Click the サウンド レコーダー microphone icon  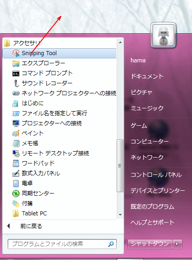click(x=16, y=83)
